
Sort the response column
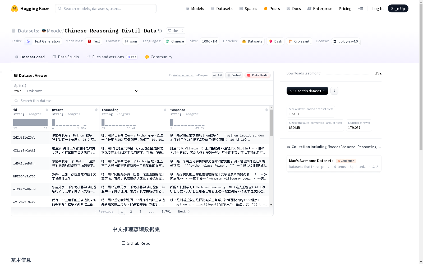coord(266,110)
